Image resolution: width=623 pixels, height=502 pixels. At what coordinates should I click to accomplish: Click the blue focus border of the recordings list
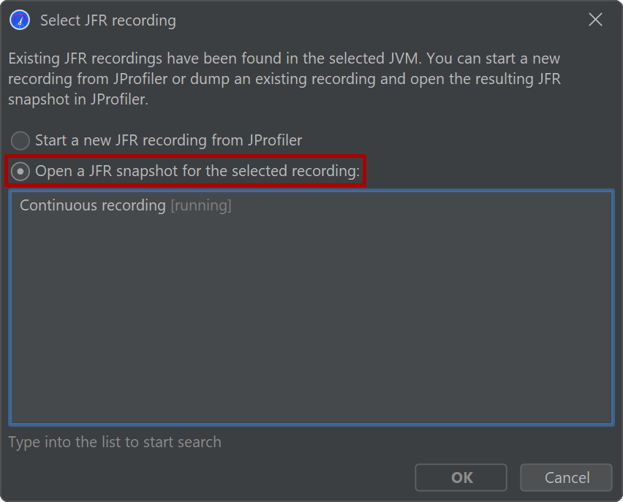311,191
